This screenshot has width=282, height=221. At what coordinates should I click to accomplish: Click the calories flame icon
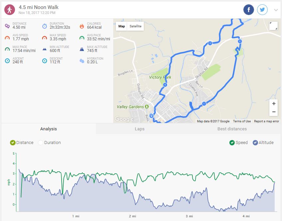[82, 26]
